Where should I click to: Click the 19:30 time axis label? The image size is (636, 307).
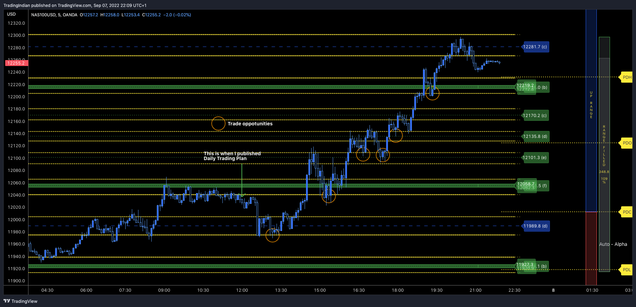436,290
